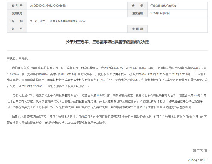Image resolution: width=212 pixels, height=164 pixels.
Task: Click the 主题词 label cell
Action: pos(137,29)
